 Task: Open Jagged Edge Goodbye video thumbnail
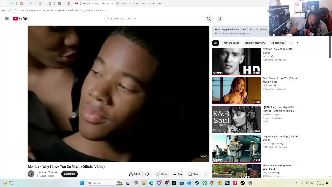click(237, 149)
